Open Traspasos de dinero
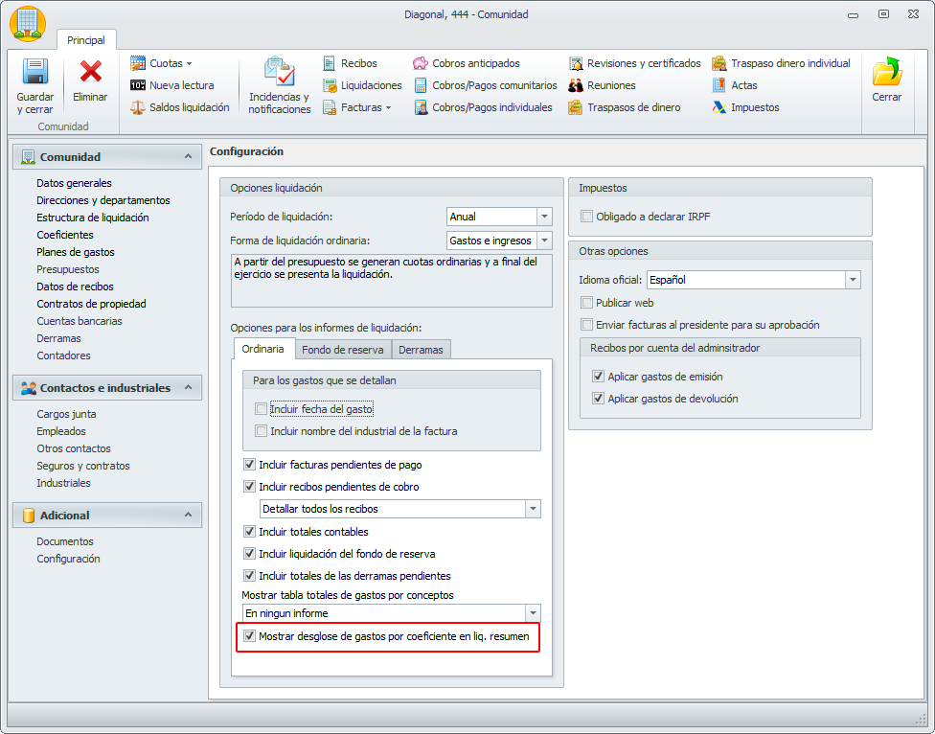 [x=625, y=107]
